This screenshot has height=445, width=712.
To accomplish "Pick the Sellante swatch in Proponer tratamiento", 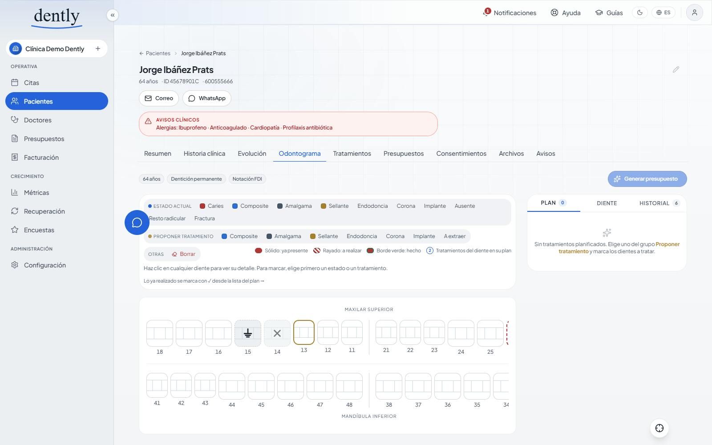I will [x=324, y=236].
